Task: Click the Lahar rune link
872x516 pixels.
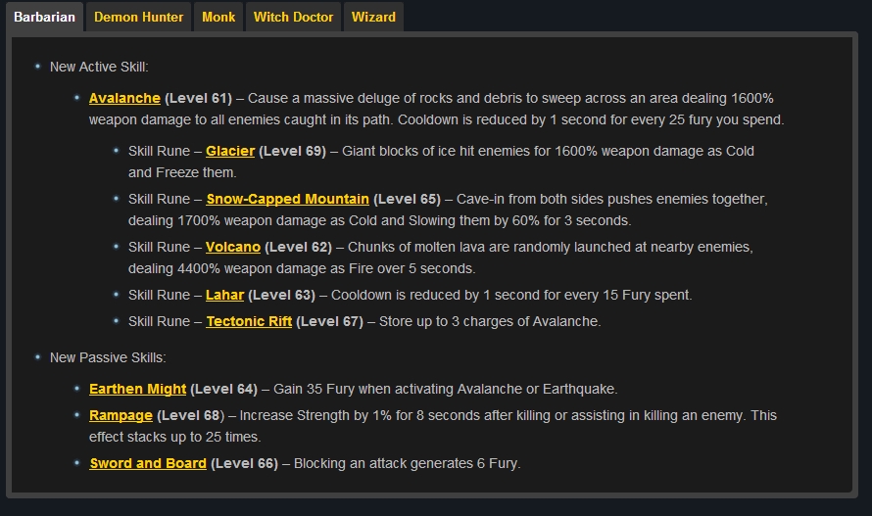Action: [x=224, y=295]
